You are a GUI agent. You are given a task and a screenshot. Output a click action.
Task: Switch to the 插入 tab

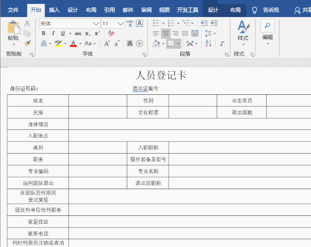click(x=54, y=10)
